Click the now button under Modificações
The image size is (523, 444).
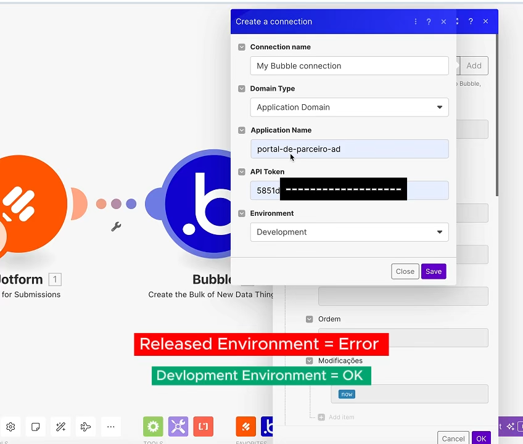[347, 394]
